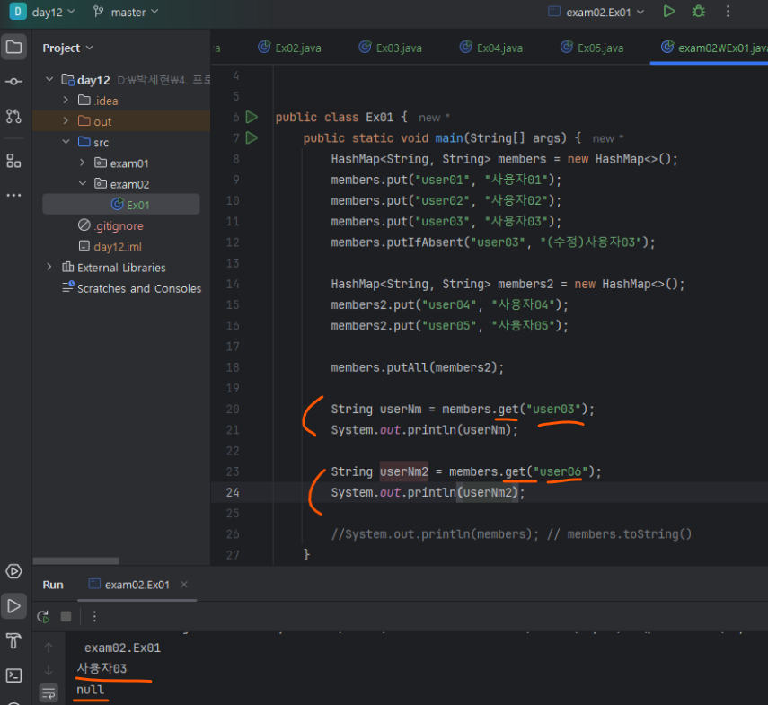Click the green Run button in top toolbar

[668, 12]
